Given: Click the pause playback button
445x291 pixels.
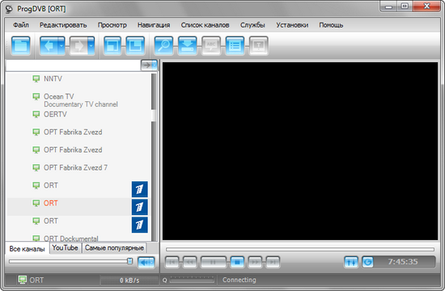Looking at the screenshot, I should [x=214, y=262].
